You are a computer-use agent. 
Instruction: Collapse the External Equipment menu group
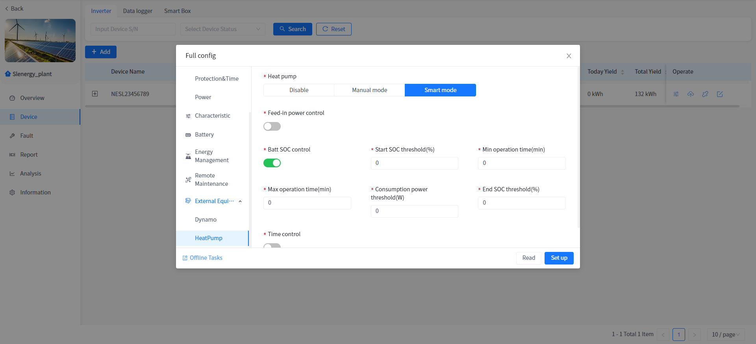[x=240, y=201]
